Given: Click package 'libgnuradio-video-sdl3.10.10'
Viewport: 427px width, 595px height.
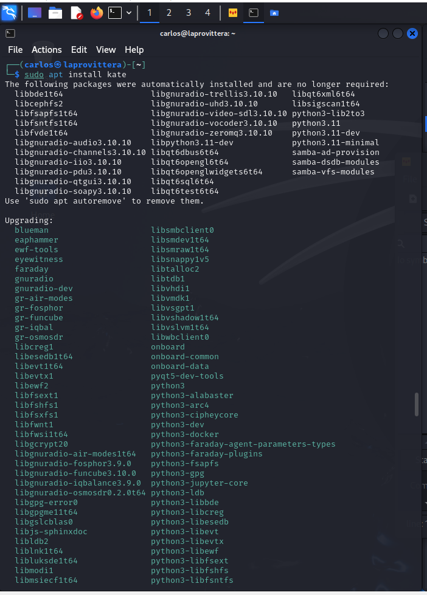Looking at the screenshot, I should 219,114.
